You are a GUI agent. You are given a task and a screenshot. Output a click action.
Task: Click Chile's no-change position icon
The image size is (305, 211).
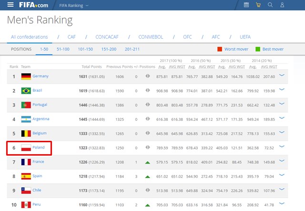148,190
